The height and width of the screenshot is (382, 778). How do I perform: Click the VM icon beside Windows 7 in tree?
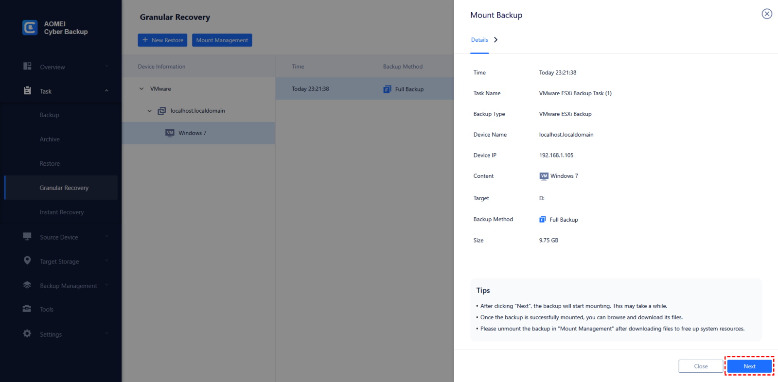(x=170, y=133)
